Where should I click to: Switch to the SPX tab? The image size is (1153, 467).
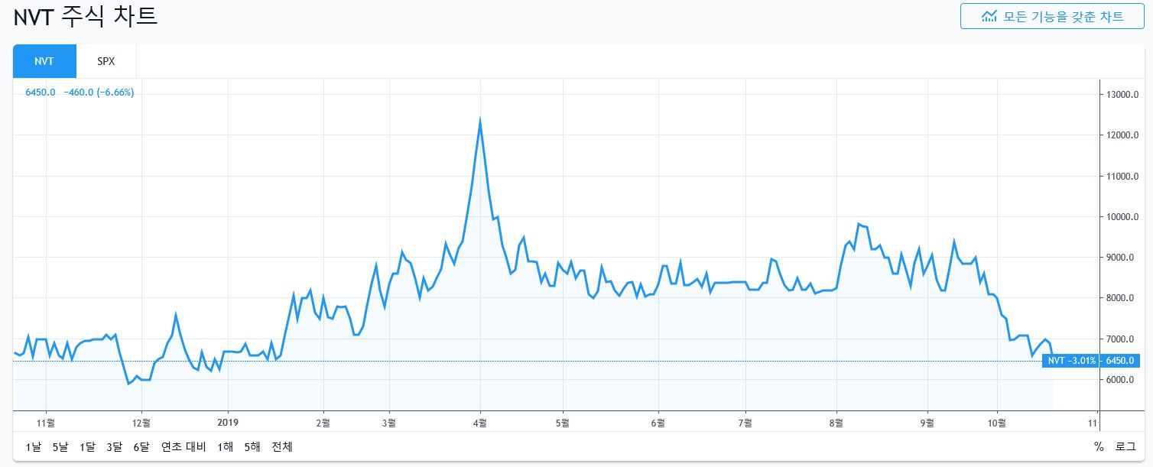coord(106,61)
